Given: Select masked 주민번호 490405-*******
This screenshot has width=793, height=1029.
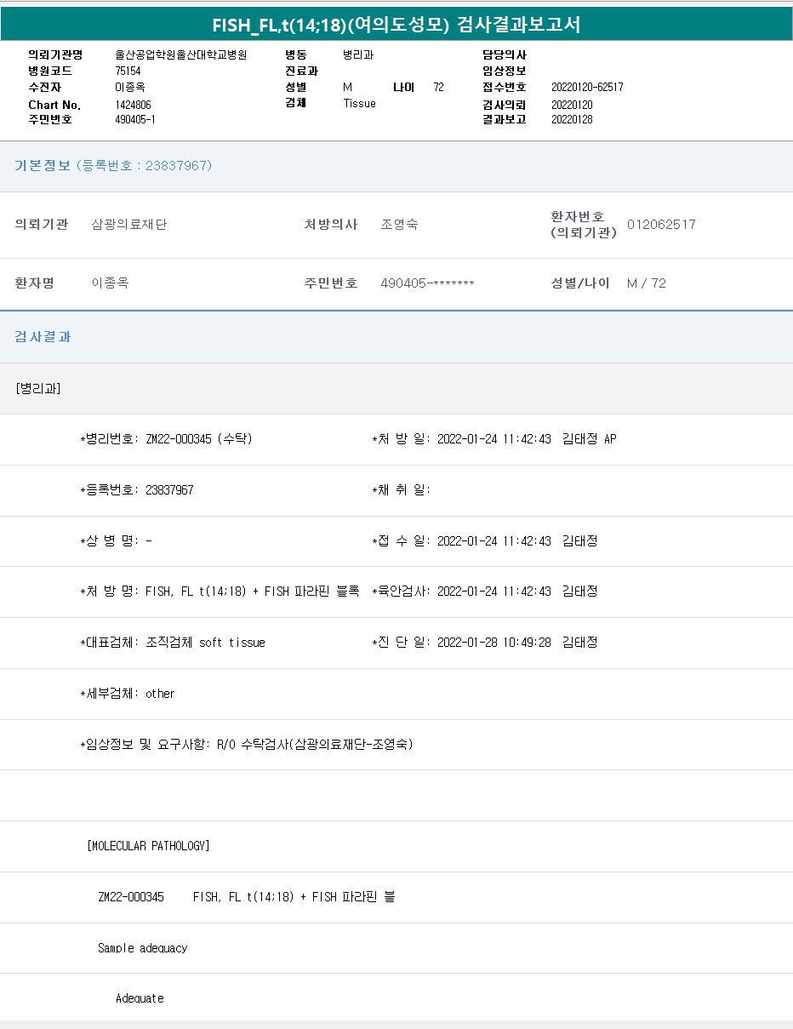Looking at the screenshot, I should pyautogui.click(x=427, y=283).
